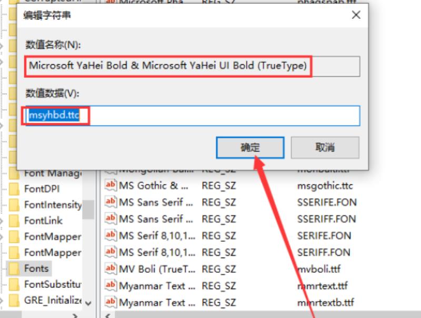Confirm the edit with the 确定 button
The width and height of the screenshot is (421, 318).
tap(250, 147)
